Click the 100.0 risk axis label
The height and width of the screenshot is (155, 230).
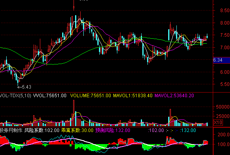224,144
